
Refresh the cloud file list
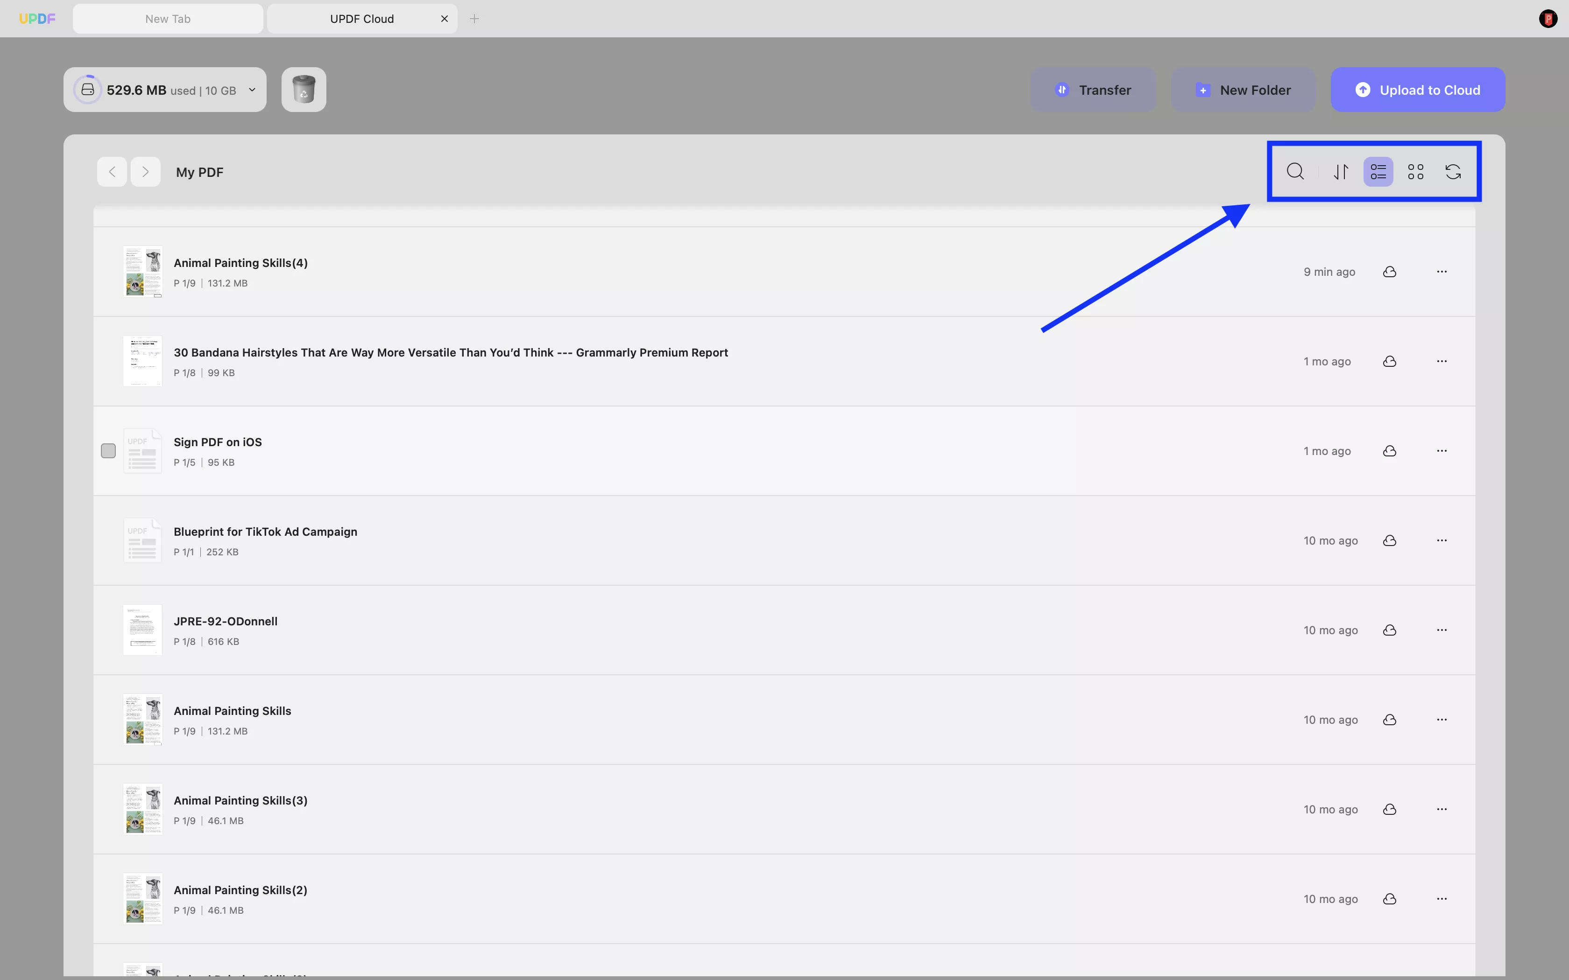coord(1453,172)
